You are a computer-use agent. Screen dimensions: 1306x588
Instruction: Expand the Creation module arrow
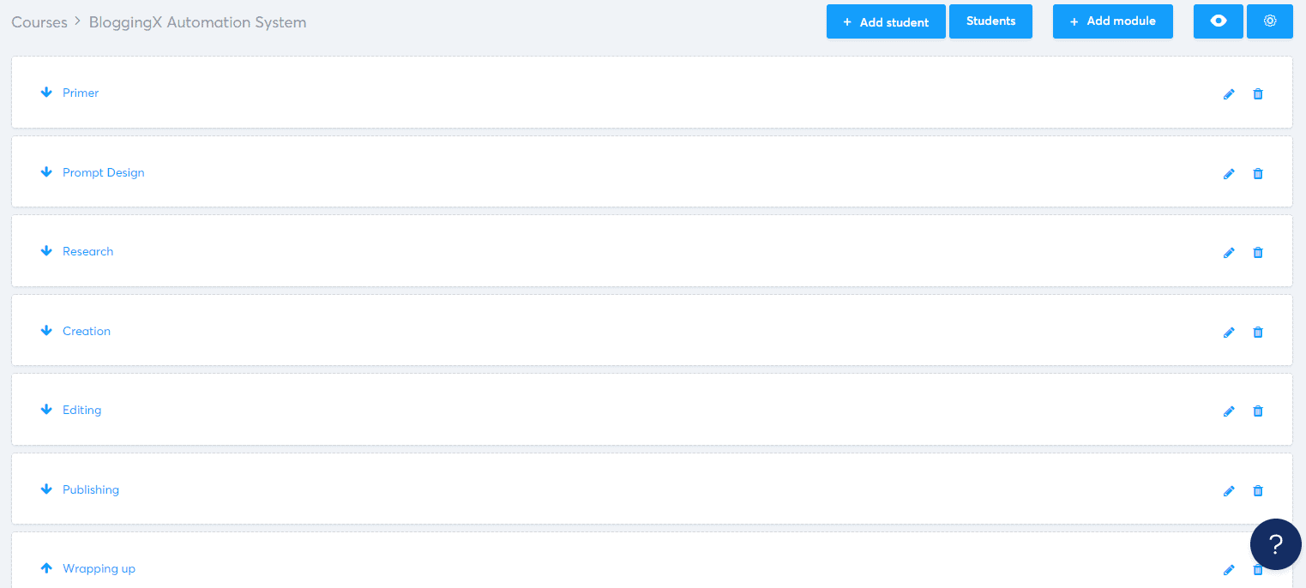tap(46, 331)
